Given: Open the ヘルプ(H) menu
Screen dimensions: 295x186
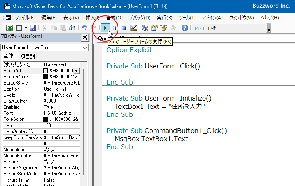Looking at the screenshot, I should tap(269, 18).
